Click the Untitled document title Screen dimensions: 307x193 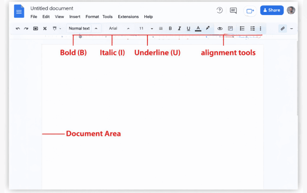click(52, 8)
